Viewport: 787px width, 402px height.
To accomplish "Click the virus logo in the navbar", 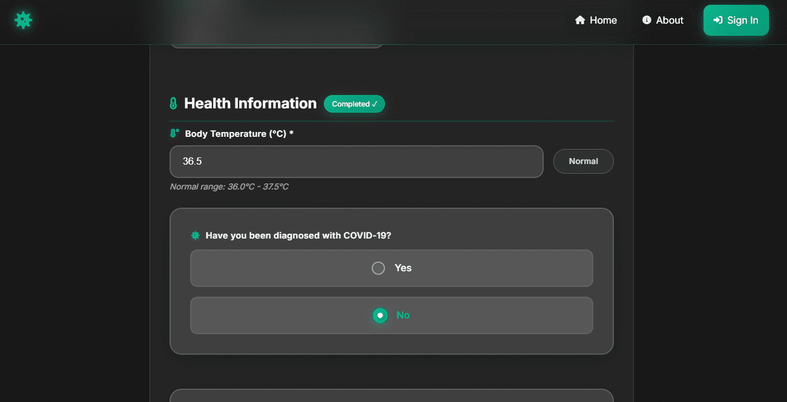I will [23, 20].
